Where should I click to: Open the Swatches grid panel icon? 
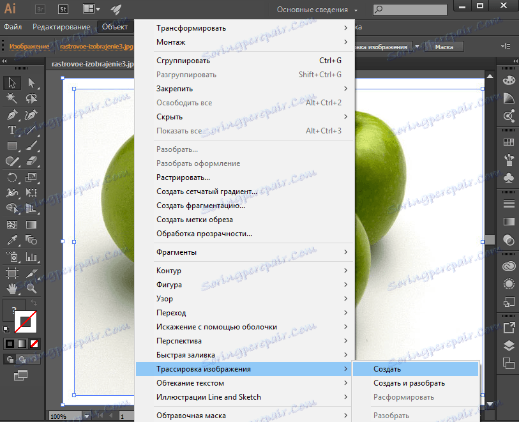click(509, 142)
